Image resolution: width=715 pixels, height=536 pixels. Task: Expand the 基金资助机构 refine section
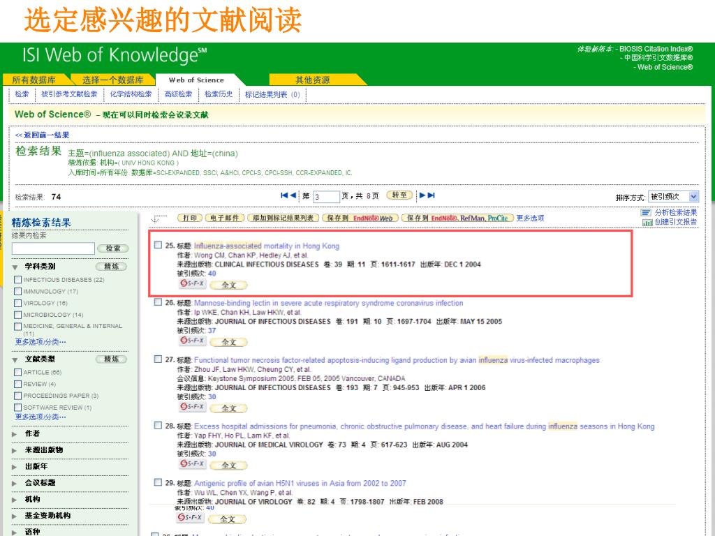tap(15, 516)
